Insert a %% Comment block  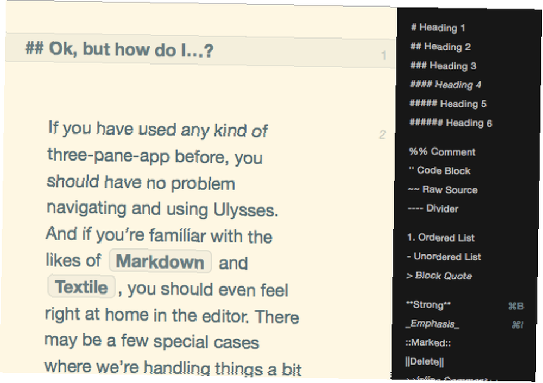pos(442,151)
